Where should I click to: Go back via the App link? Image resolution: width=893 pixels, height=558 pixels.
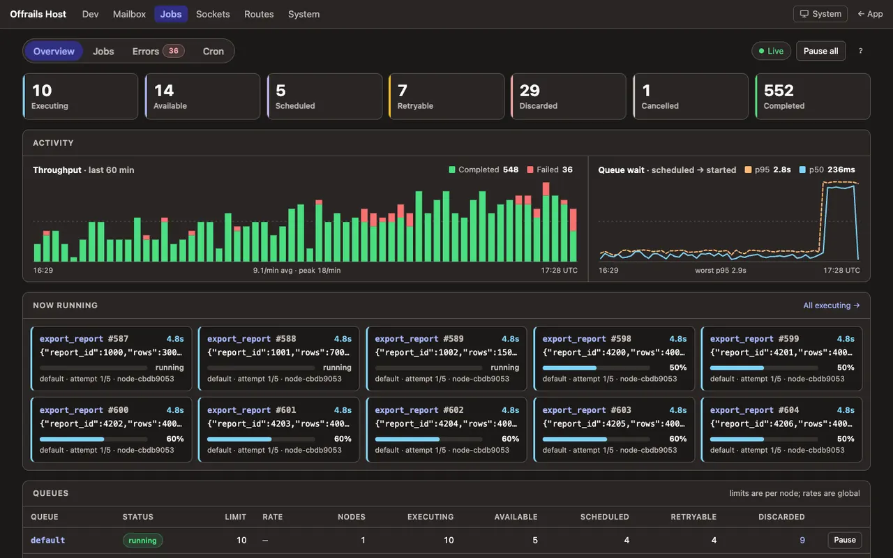870,14
